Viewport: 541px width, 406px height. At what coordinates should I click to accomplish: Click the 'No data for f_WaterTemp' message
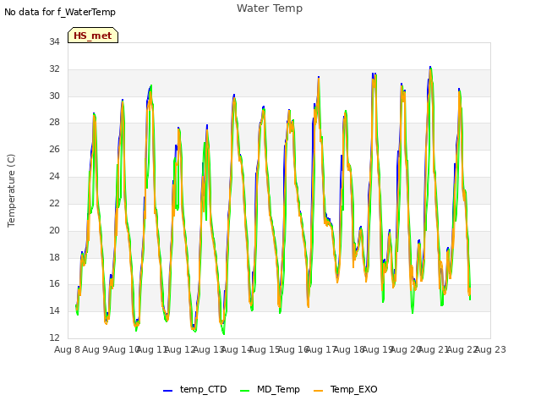(60, 12)
